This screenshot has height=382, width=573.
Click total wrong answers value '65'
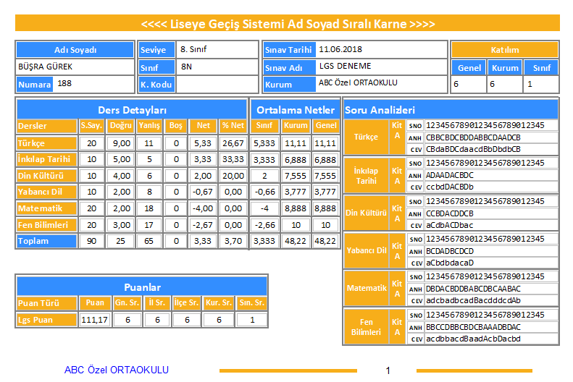pos(149,241)
